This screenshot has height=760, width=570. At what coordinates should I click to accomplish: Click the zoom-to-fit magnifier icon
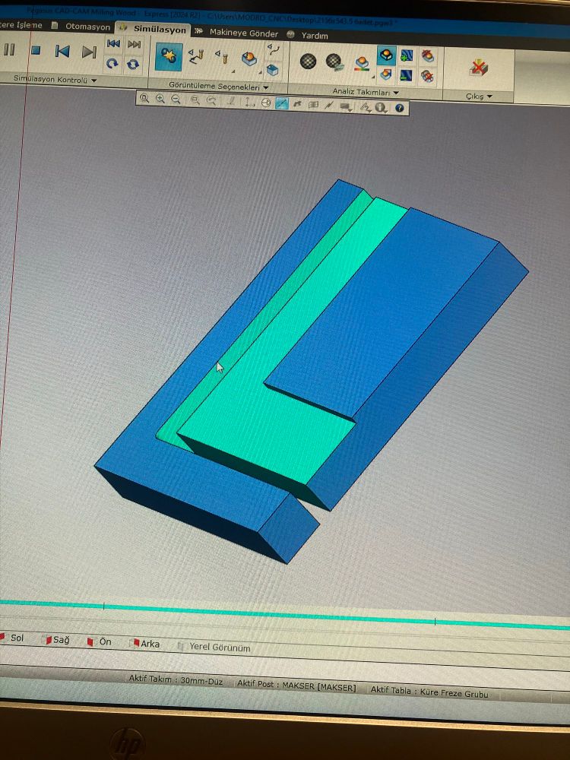tap(144, 98)
